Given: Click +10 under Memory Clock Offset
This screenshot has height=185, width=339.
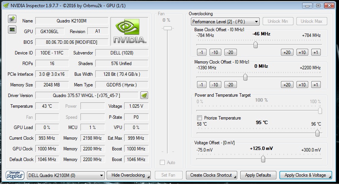Looking at the screenshot, I should pos(302,85).
